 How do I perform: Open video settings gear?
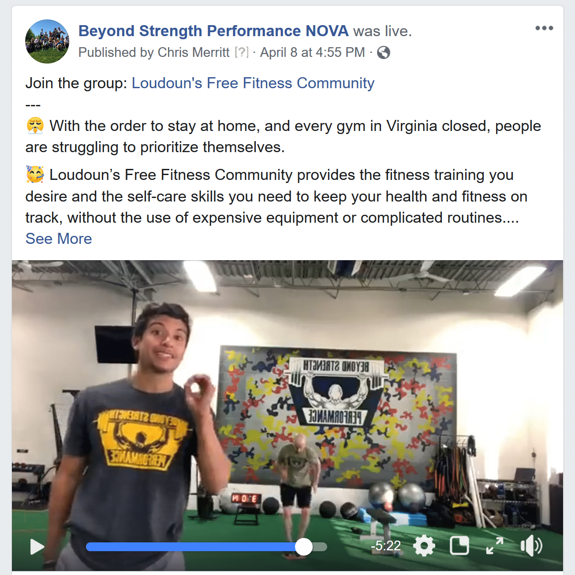424,546
